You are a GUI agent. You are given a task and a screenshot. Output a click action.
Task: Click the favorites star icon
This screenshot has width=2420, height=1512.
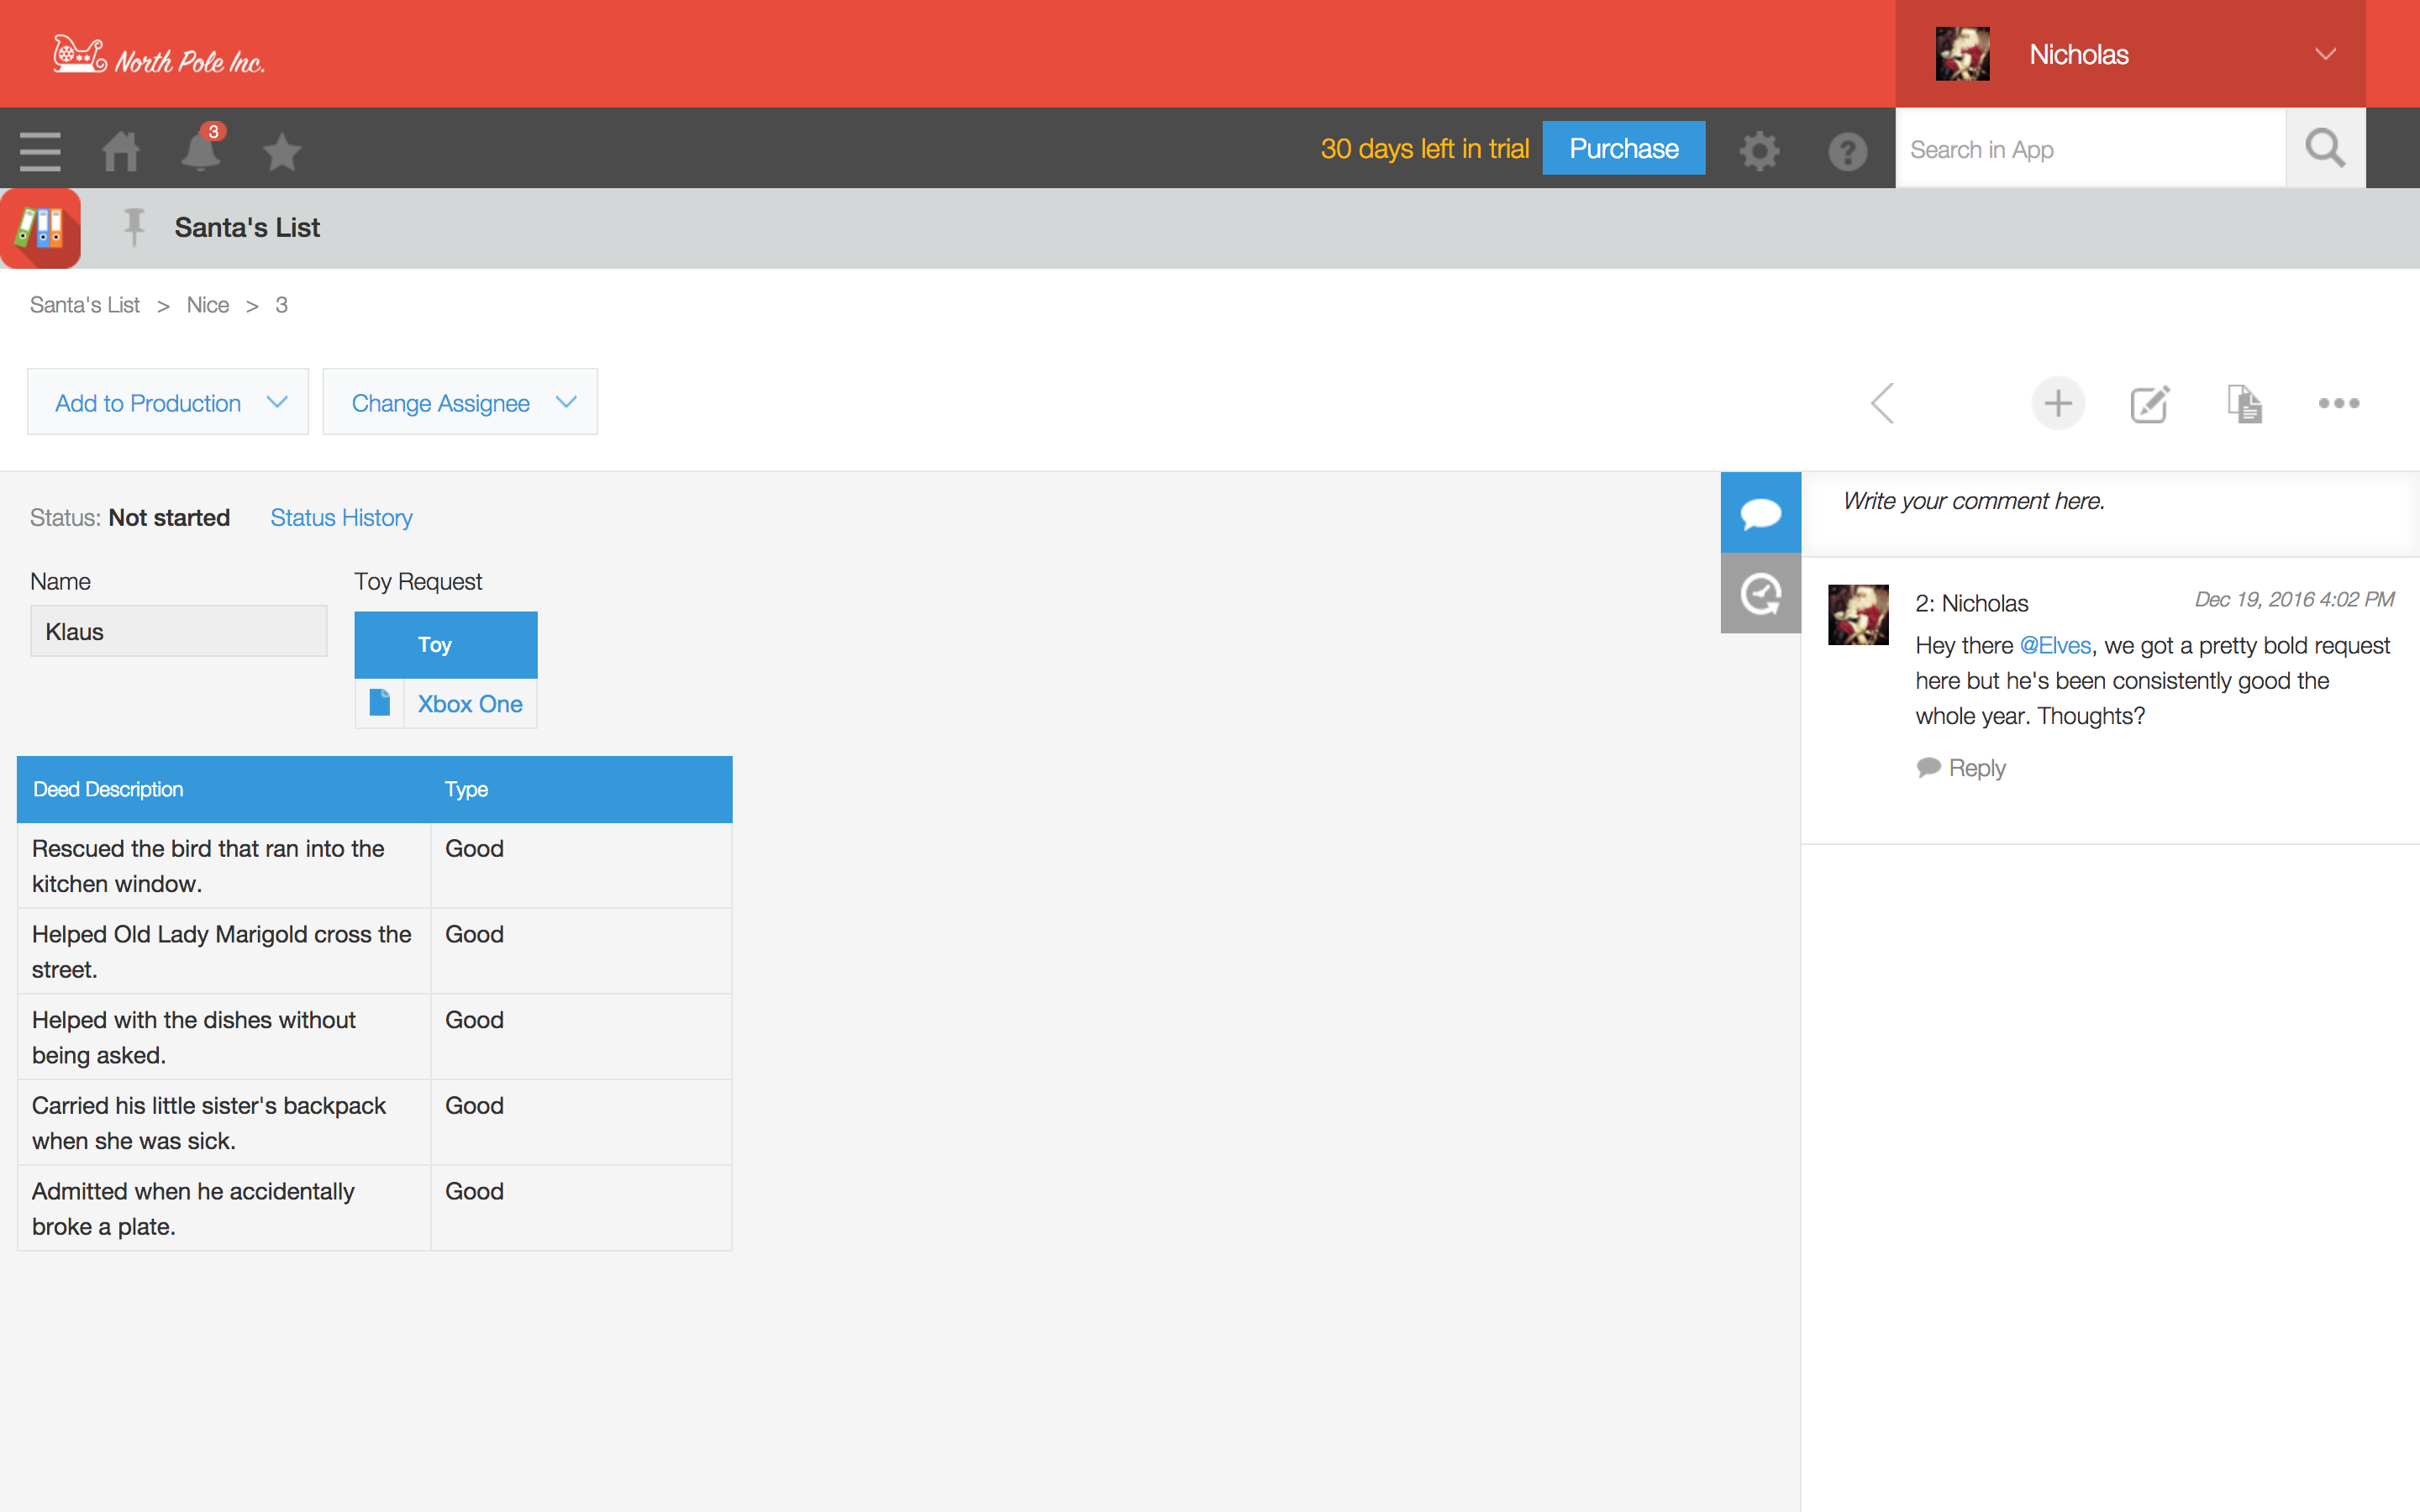tap(281, 152)
